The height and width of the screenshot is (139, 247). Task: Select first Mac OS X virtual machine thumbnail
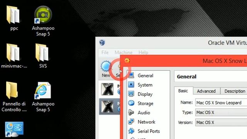[x=107, y=89]
